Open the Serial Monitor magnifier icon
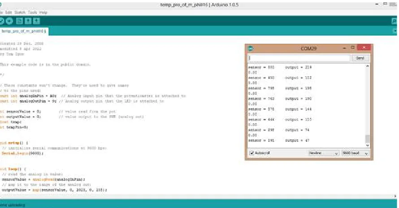This screenshot has width=399, height=208. pos(394,21)
